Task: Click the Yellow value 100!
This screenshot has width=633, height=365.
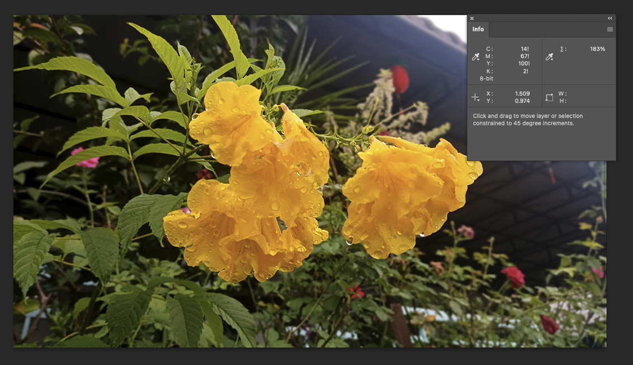Action: [x=523, y=64]
